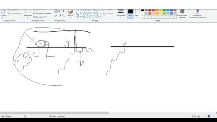Choose the four-point star shape
The image size is (217, 122).
tap(81, 17)
